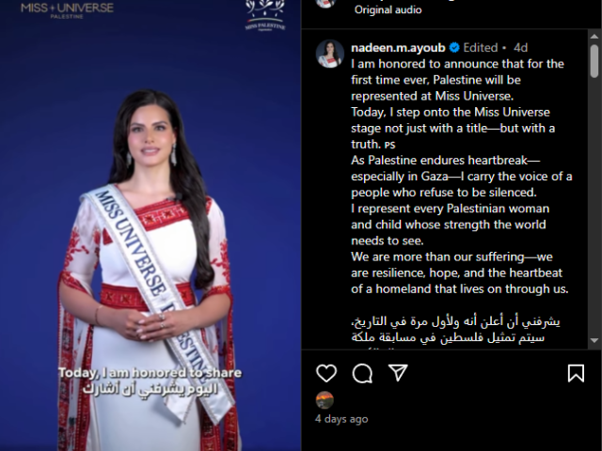Click the caption scrollbar up arrow
602x451 pixels.
point(594,37)
